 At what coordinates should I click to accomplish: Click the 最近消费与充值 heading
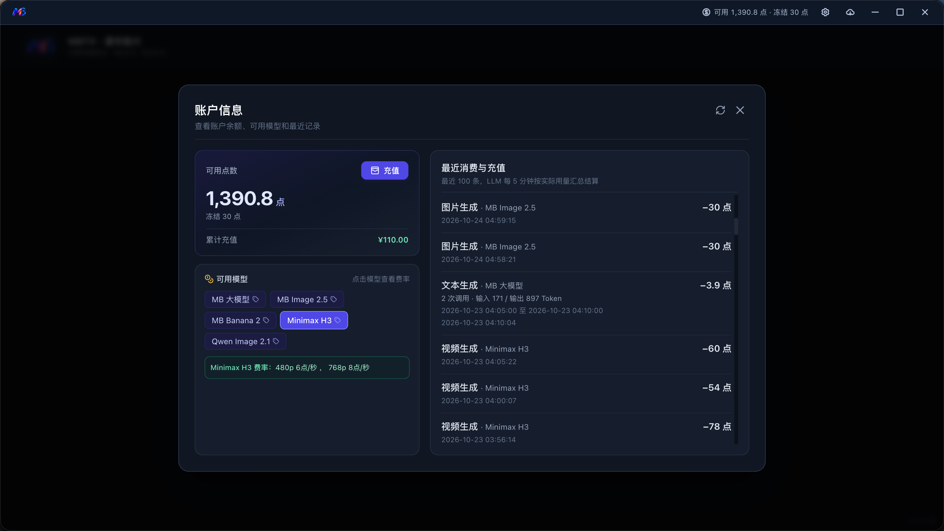pos(473,168)
